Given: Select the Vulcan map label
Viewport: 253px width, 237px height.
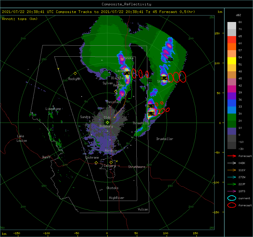Looking at the screenshot, I should pyautogui.click(x=143, y=209).
